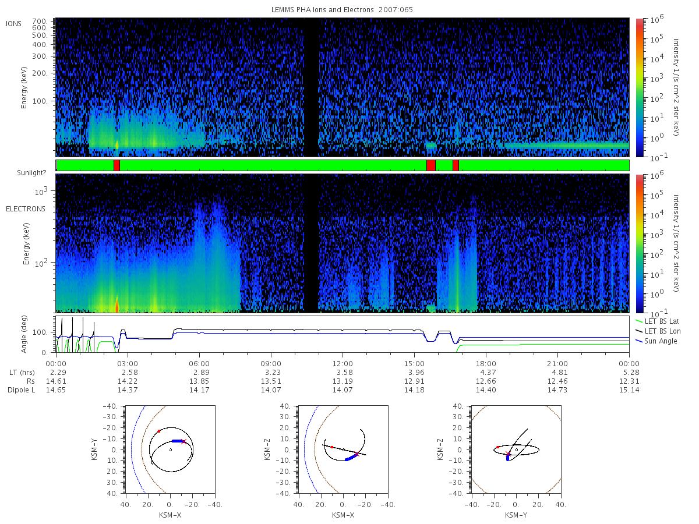Click the red marker in the KSM-Y KSM-Z orbit plot
Viewport: 699px width, 524px height.
coord(497,447)
